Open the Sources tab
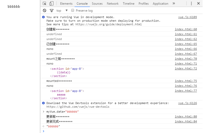207x133 pixels. 97,4
